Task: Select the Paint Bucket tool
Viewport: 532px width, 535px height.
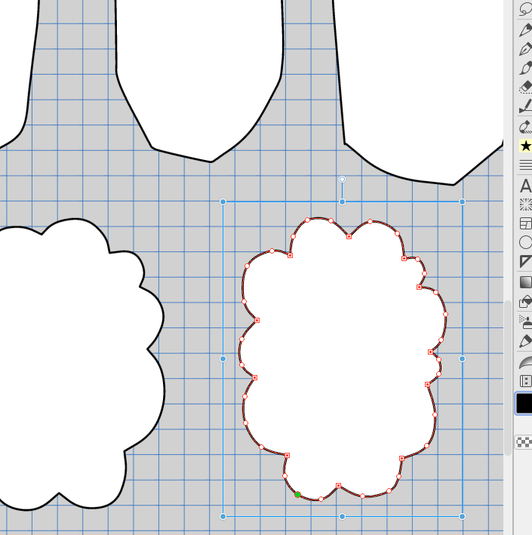Action: pyautogui.click(x=525, y=302)
